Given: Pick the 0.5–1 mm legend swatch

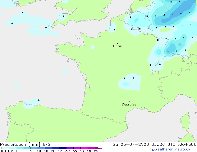Looking at the screenshot, I should [12, 148].
